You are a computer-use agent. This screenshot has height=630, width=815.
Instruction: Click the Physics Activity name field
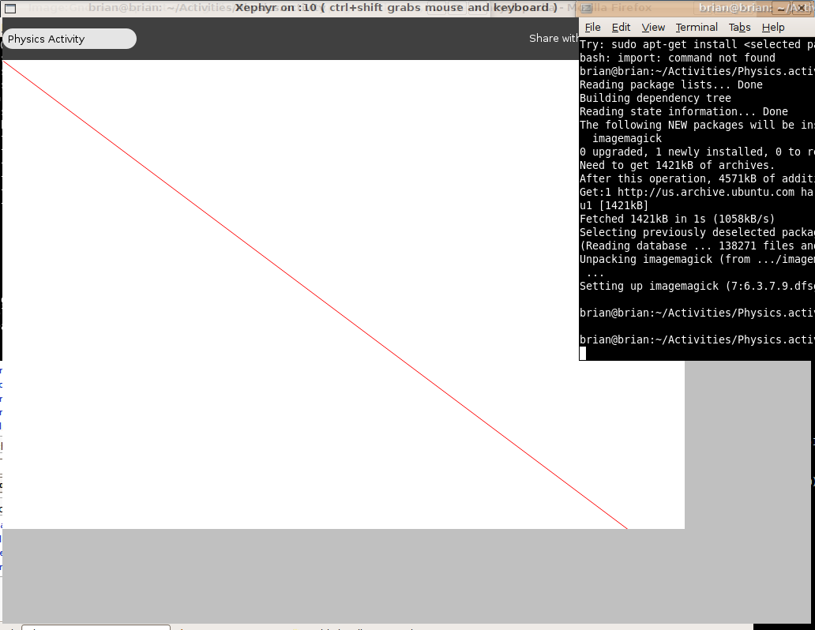69,39
